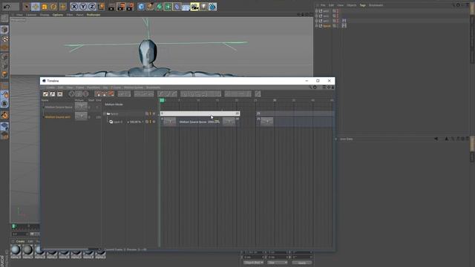Open the Spline pen tool icon
The width and height of the screenshot is (475, 267).
pyautogui.click(x=150, y=7)
